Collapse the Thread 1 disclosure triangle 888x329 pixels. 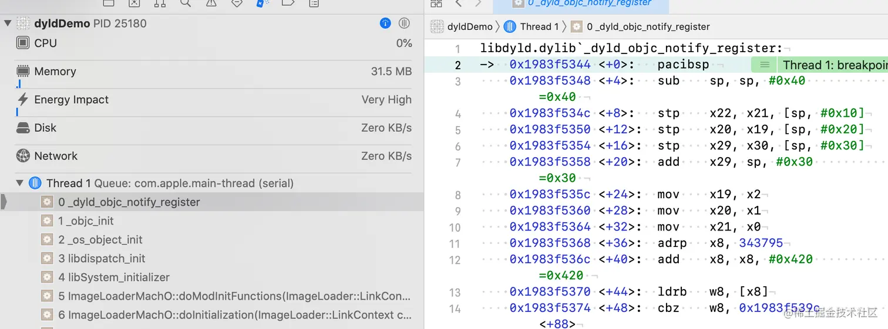21,183
